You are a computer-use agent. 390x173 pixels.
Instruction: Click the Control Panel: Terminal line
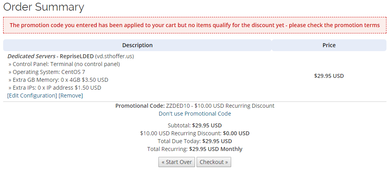(x=64, y=64)
